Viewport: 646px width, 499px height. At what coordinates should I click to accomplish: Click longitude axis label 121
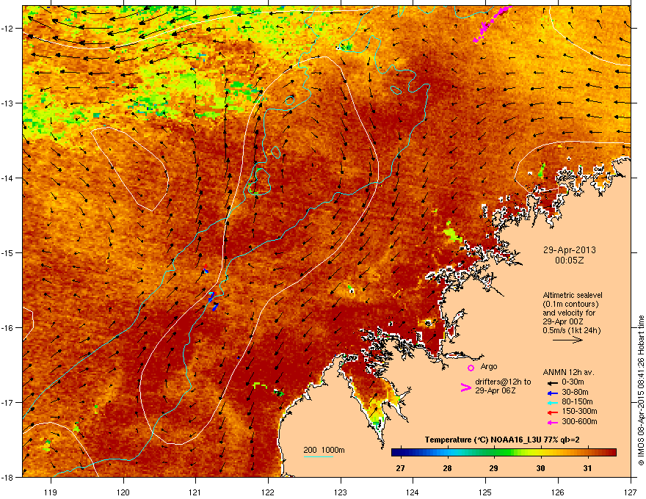click(x=196, y=492)
